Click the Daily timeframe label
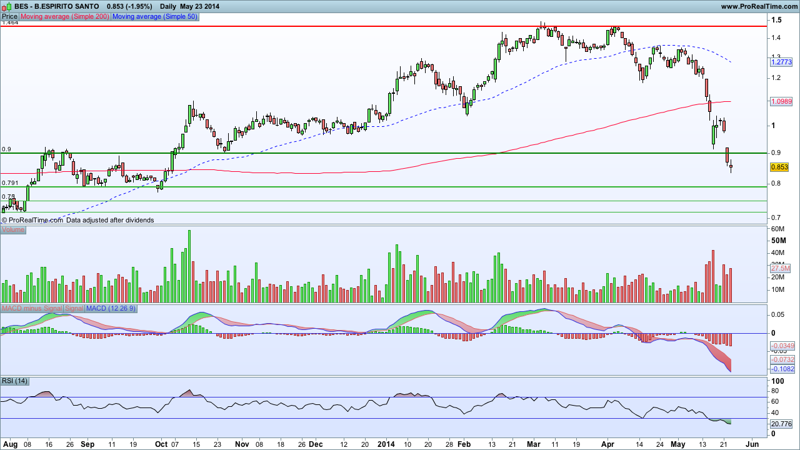Screen dimensions: 800x450 (x=167, y=6)
